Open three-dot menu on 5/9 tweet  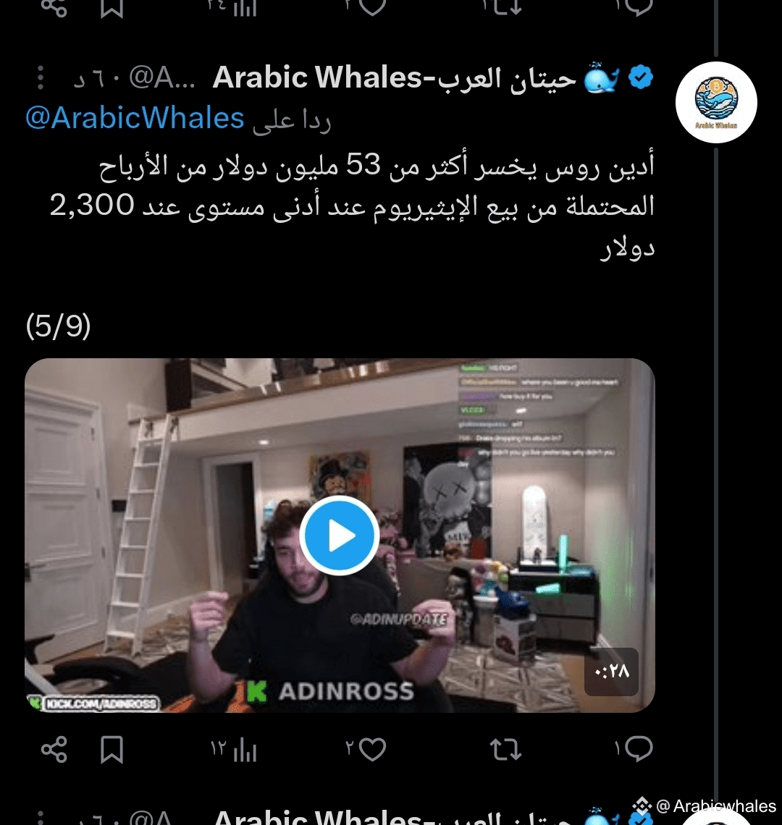41,77
